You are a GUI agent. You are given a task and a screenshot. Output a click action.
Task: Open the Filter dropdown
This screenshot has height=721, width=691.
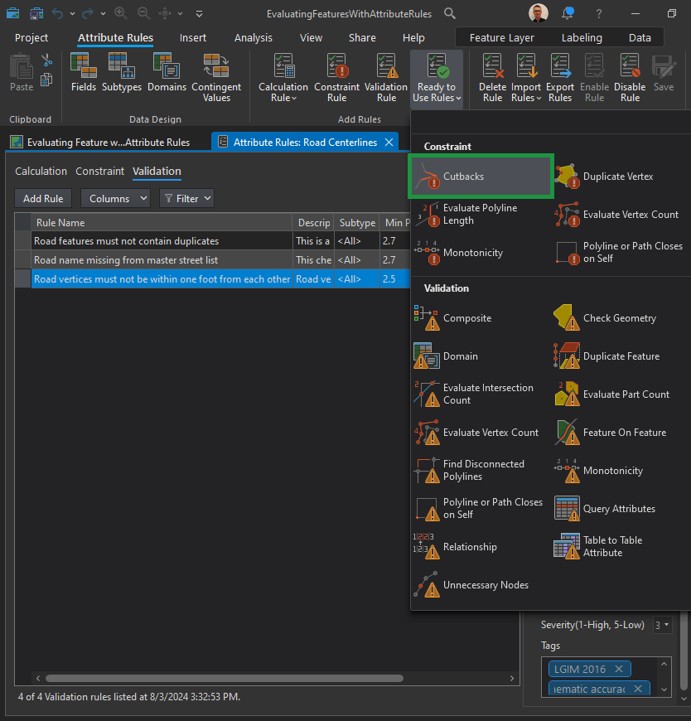[x=186, y=199]
